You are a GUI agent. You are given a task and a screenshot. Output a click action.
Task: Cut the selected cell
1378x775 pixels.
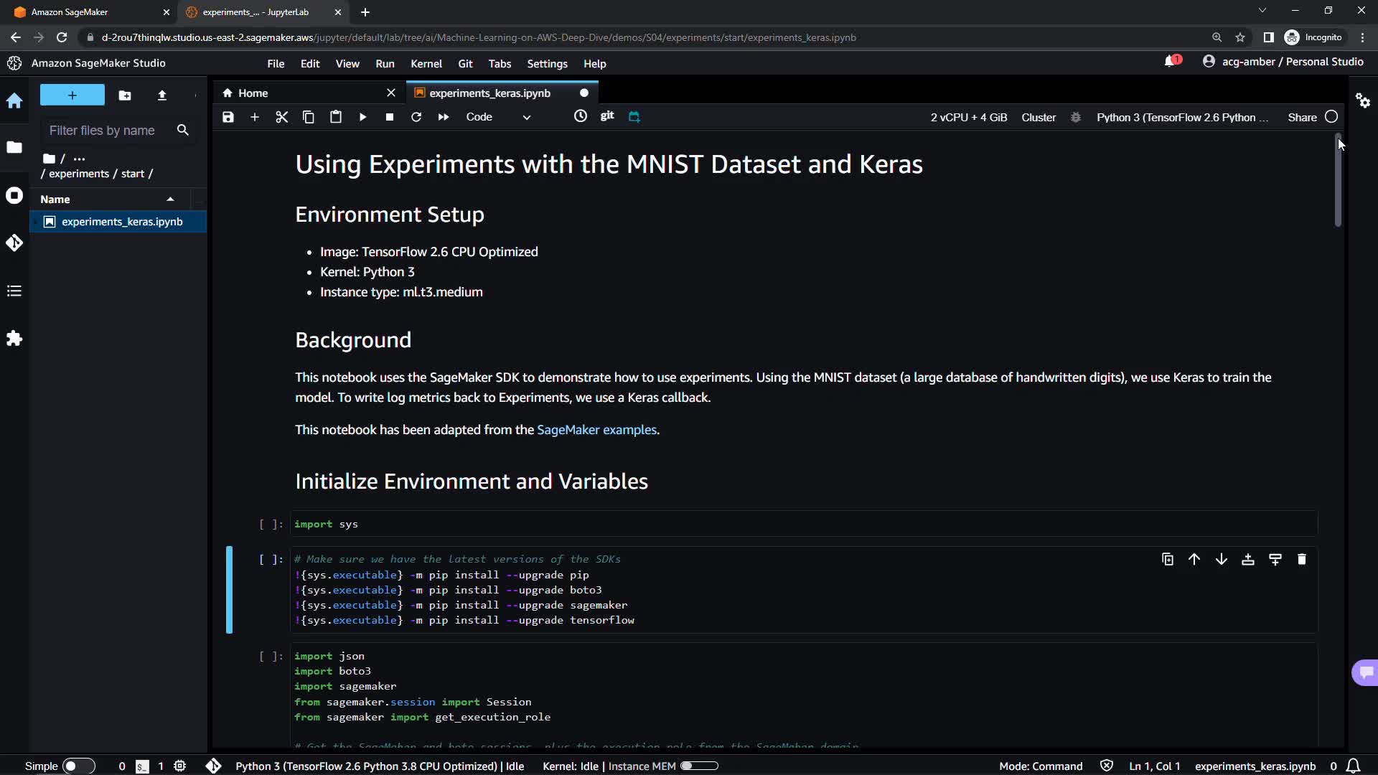click(x=281, y=117)
